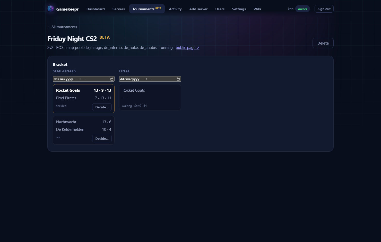The width and height of the screenshot is (381, 242).
Task: Return via All tournaments link
Action: 62,27
